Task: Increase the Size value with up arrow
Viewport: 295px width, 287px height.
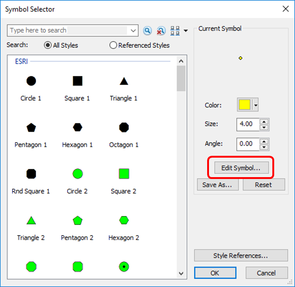Action: 264,121
